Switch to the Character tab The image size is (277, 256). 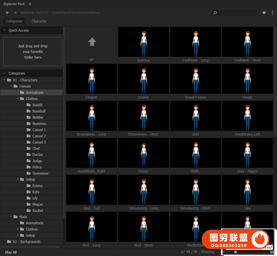pyautogui.click(x=39, y=21)
